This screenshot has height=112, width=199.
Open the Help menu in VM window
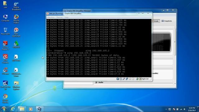pos(67,17)
